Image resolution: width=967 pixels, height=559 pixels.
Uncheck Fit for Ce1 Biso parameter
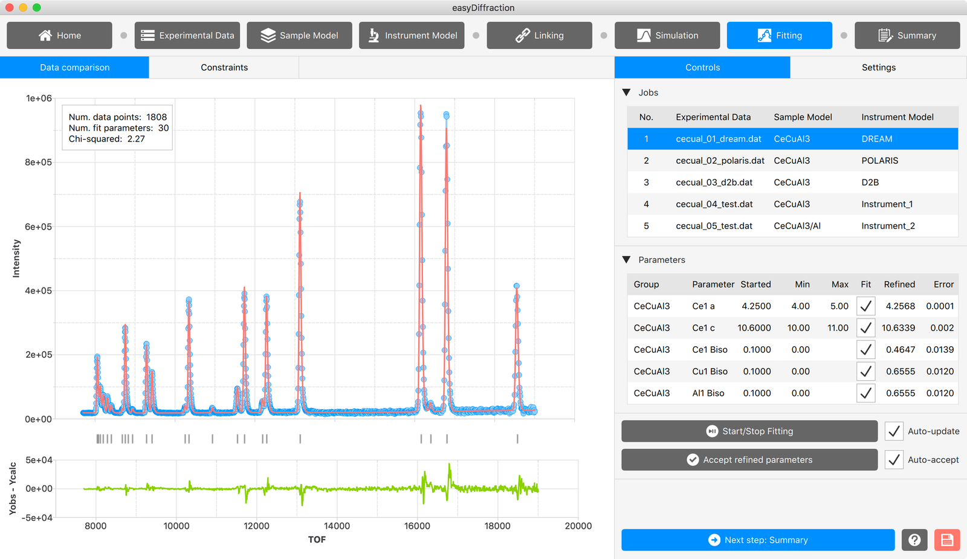[866, 350]
